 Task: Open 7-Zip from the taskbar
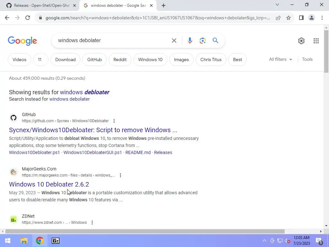[x=56, y=241]
